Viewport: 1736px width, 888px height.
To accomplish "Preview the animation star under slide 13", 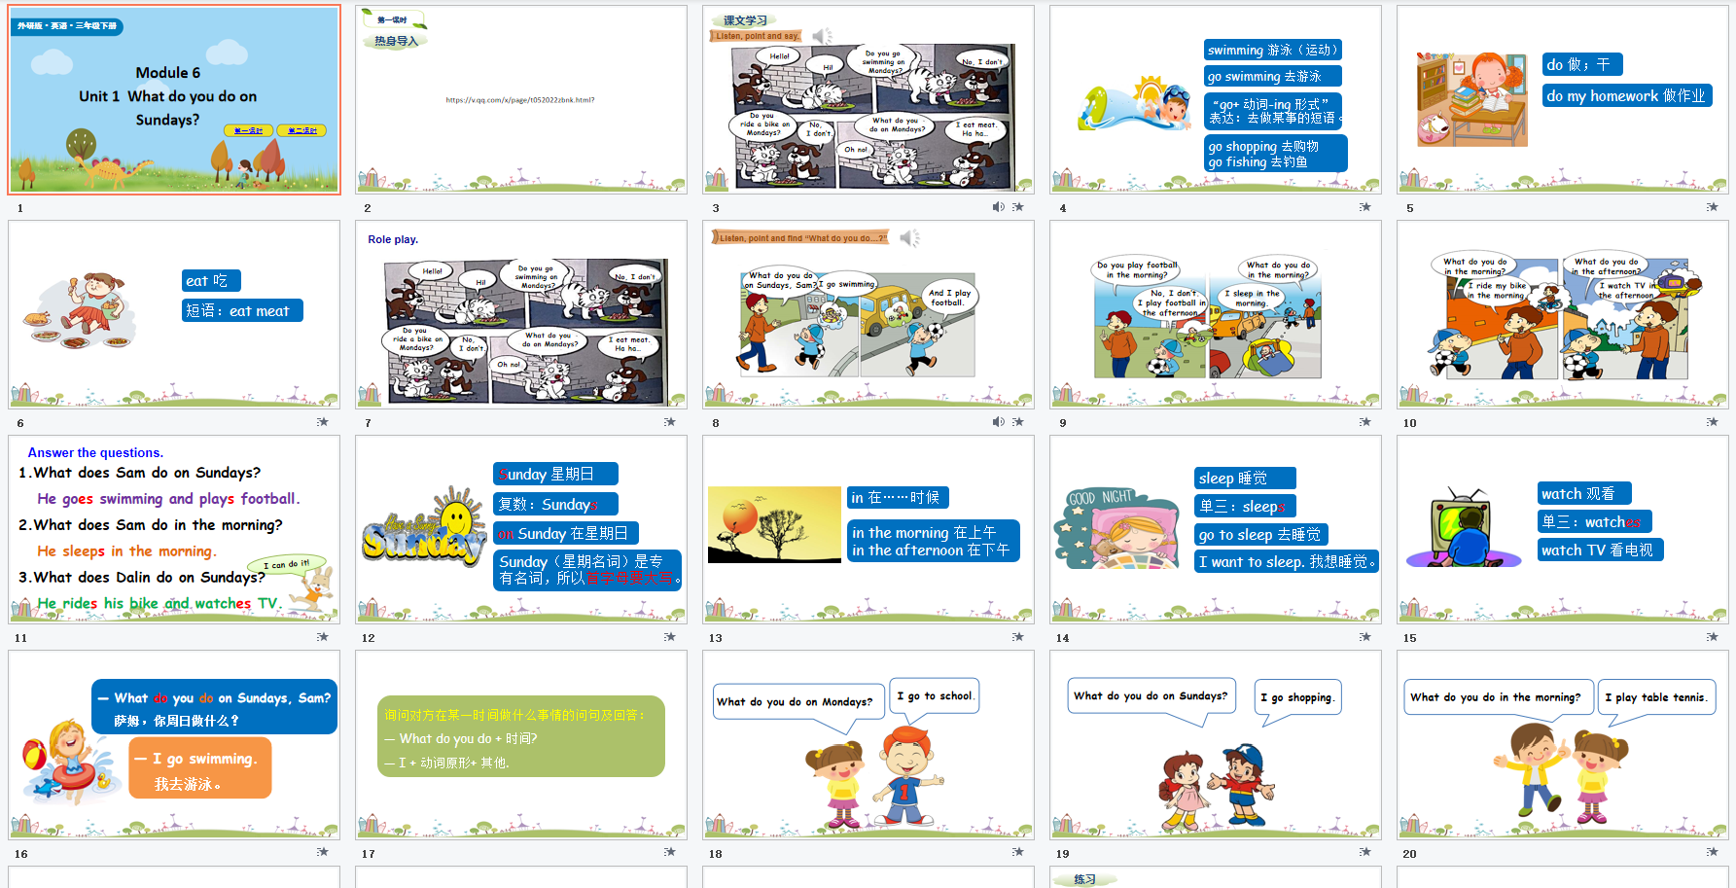I will coord(1018,637).
